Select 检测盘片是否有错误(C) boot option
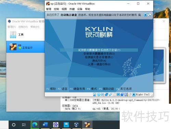Screen dimensions: 171x129 [99, 57]
